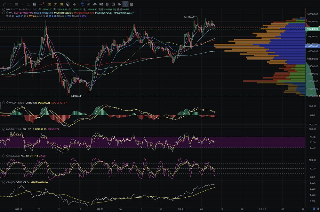Click the ruler measurement tool
The height and width of the screenshot is (212, 320).
coord(89,4)
